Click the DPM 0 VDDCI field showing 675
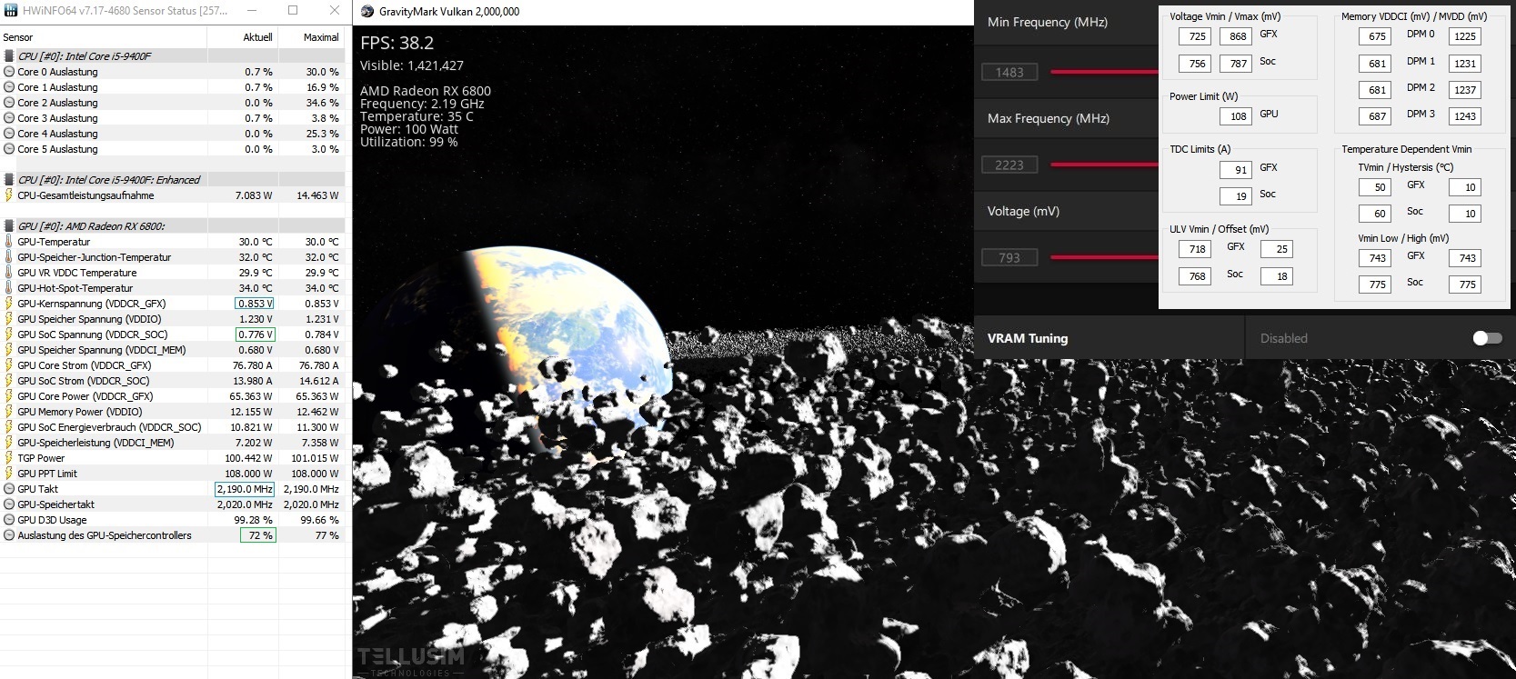Screen dimensions: 1516x679 [x=1375, y=36]
